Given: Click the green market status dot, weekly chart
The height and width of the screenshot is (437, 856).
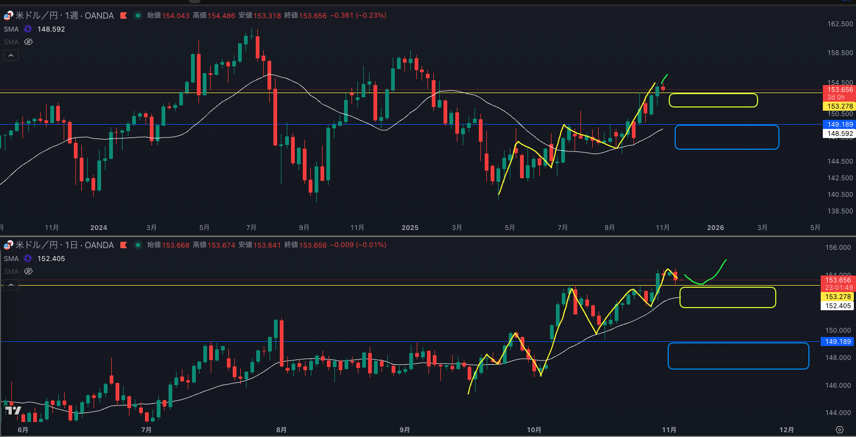Looking at the screenshot, I should coord(137,16).
